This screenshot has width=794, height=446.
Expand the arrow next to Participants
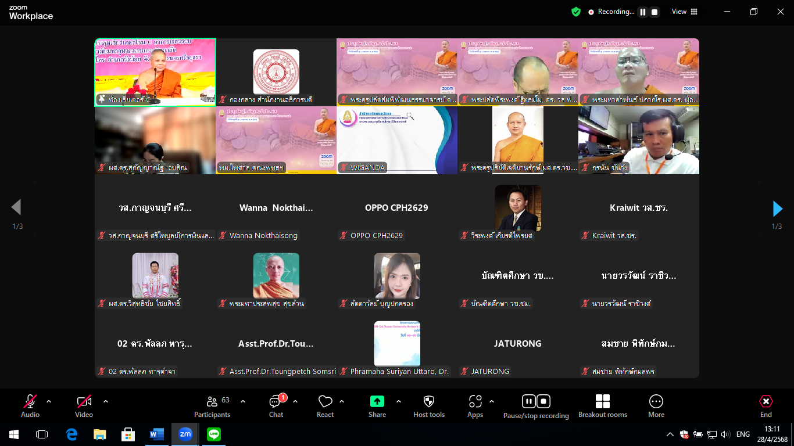click(243, 401)
